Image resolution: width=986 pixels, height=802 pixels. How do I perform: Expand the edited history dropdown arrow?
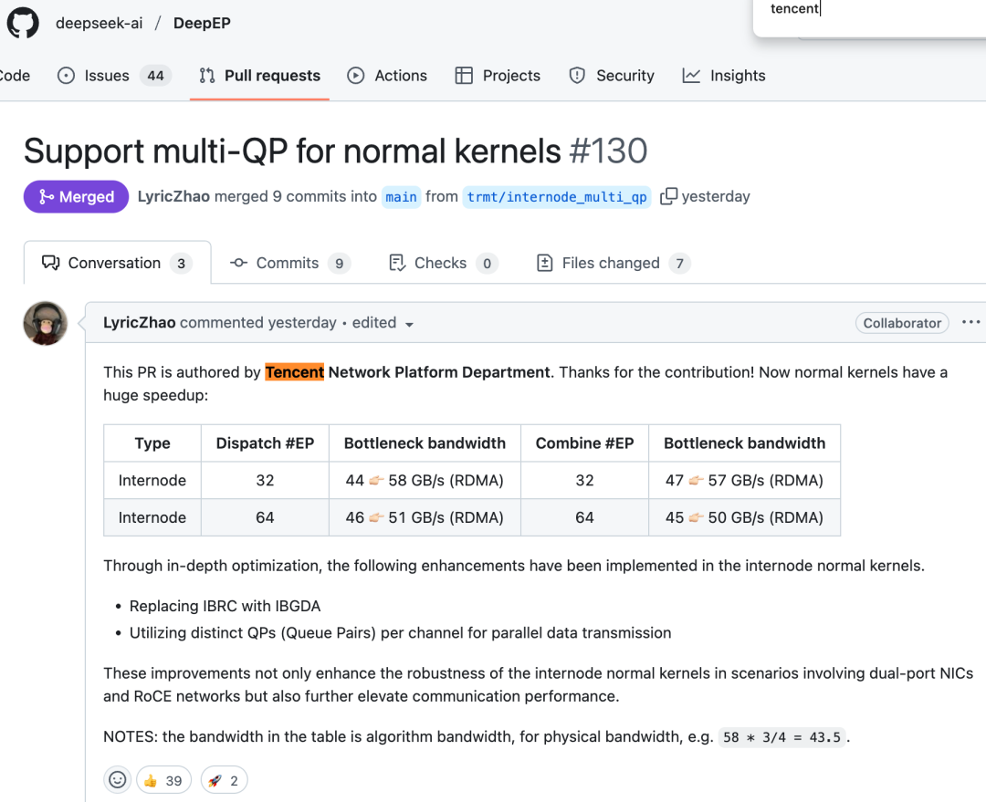click(409, 324)
